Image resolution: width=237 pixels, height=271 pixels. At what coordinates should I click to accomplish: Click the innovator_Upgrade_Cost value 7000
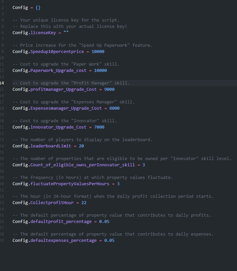[99, 127]
